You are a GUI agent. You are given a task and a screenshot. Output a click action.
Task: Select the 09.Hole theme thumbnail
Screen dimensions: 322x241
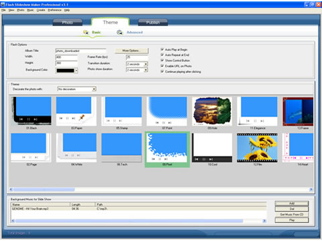click(x=212, y=111)
